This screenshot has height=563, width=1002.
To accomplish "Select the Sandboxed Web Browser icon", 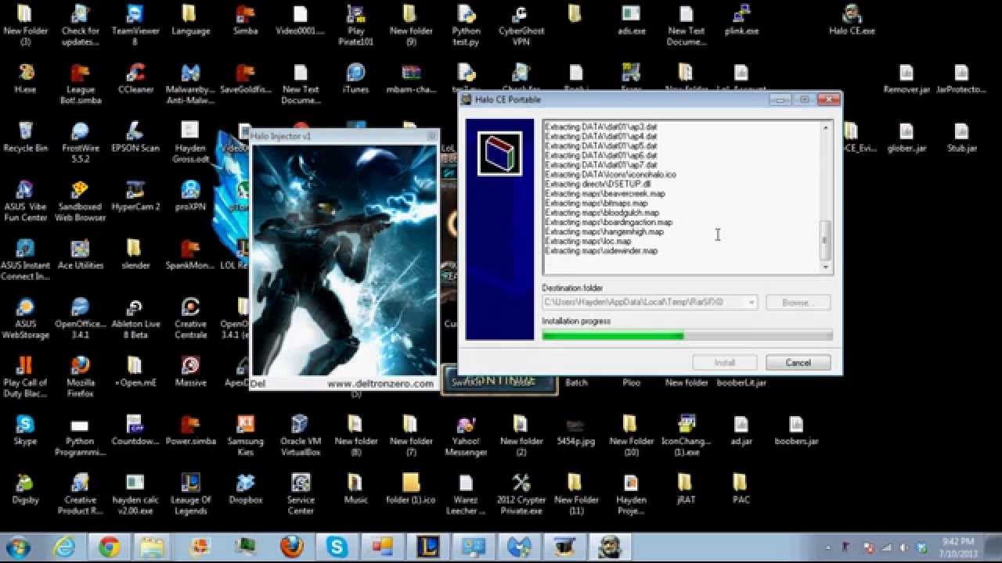I will coord(80,201).
